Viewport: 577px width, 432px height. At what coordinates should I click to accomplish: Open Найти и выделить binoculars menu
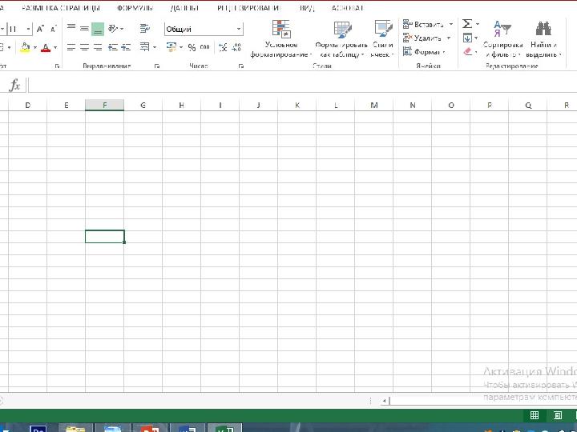pos(543,39)
